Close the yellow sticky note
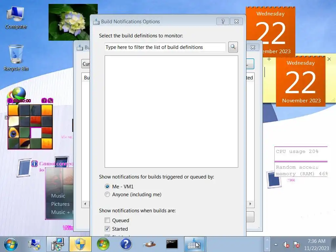 (x=329, y=59)
